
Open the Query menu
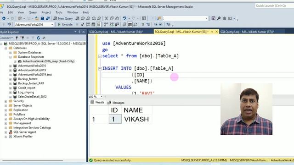coord(33,12)
